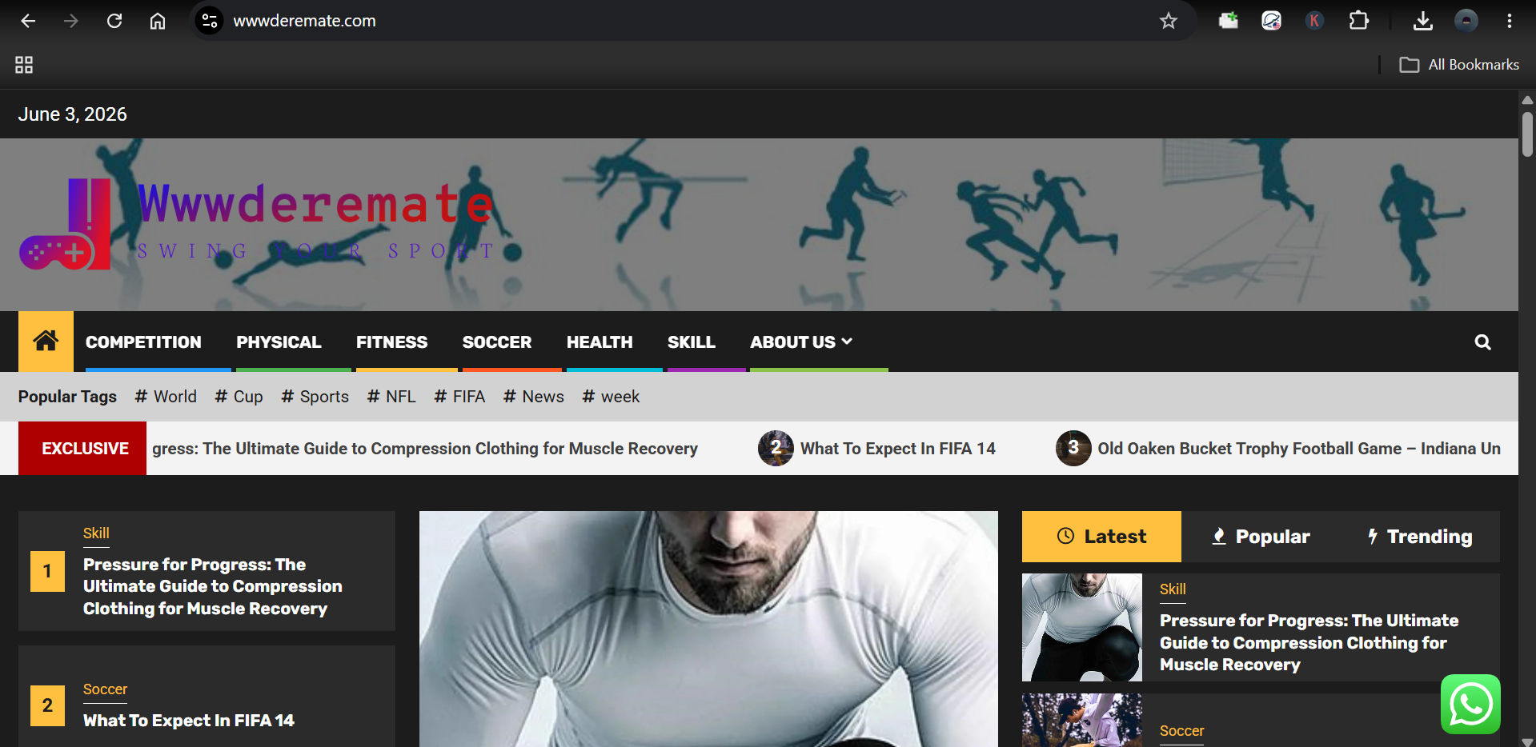
Task: Open the week popular tag
Action: (611, 397)
